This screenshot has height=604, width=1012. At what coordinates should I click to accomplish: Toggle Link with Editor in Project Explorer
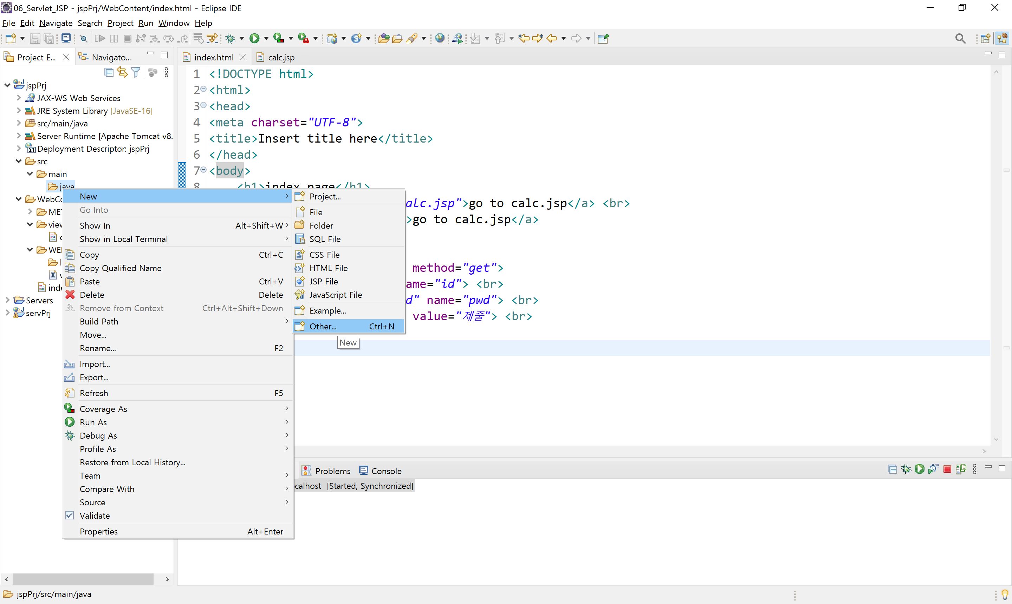pyautogui.click(x=122, y=72)
